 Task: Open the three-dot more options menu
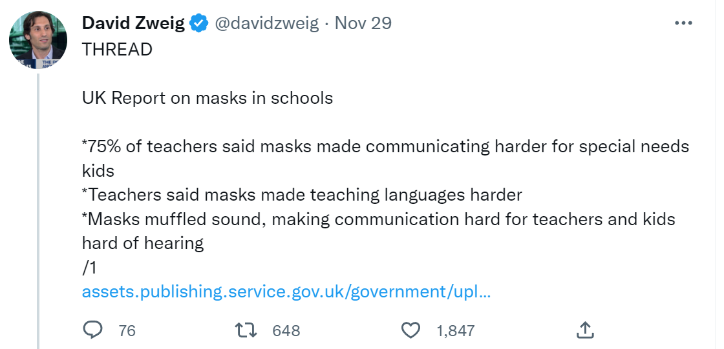pyautogui.click(x=683, y=23)
